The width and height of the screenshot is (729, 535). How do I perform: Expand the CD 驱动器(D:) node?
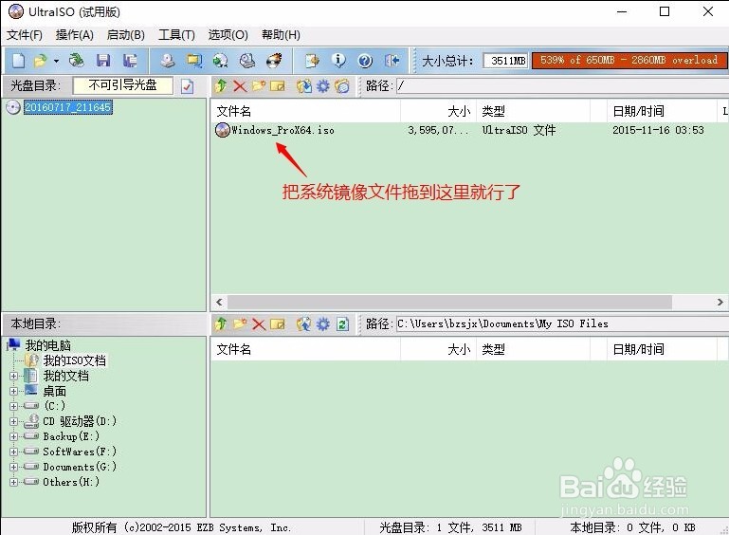point(14,421)
